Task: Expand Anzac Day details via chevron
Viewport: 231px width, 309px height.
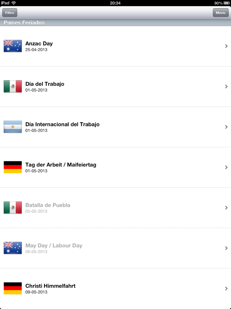Action: coord(226,46)
